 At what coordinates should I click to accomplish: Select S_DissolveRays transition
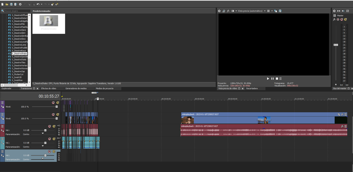(19, 51)
